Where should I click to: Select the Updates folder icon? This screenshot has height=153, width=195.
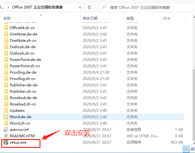click(x=6, y=110)
